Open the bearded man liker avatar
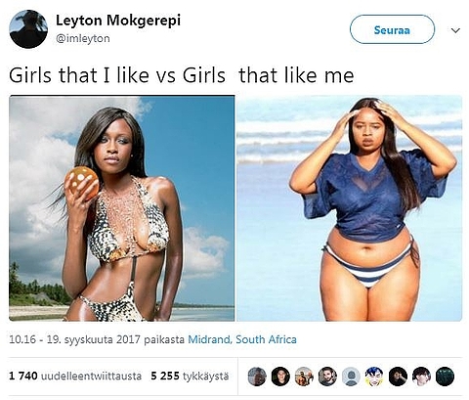 pyautogui.click(x=327, y=377)
